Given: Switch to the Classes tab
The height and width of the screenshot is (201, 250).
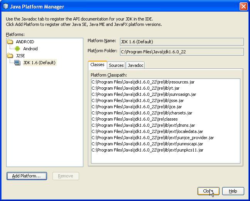Looking at the screenshot, I should (x=97, y=65).
